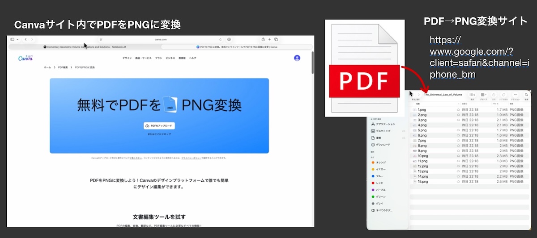
Task: Click Finder share icon
Action: click(494, 95)
